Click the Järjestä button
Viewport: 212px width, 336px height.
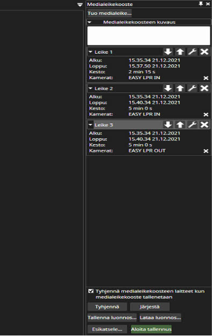point(149,307)
